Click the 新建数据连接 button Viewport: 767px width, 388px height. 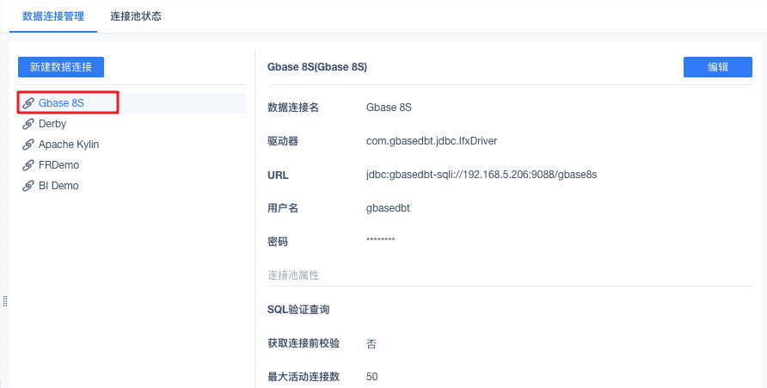61,67
